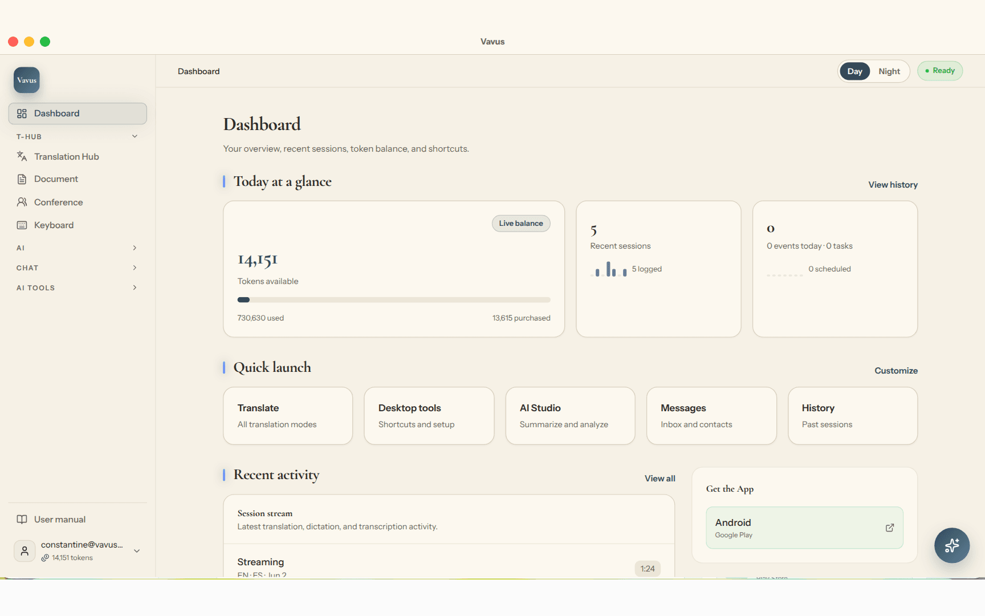Click the Document file icon
Viewport: 985px width, 616px height.
click(22, 179)
